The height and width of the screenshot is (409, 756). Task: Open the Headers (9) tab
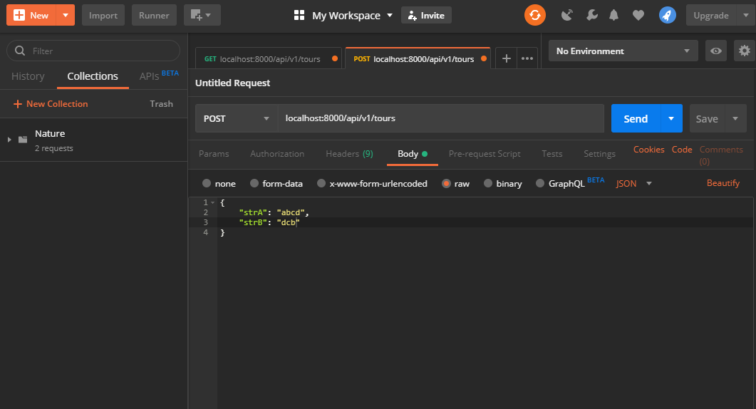click(350, 154)
